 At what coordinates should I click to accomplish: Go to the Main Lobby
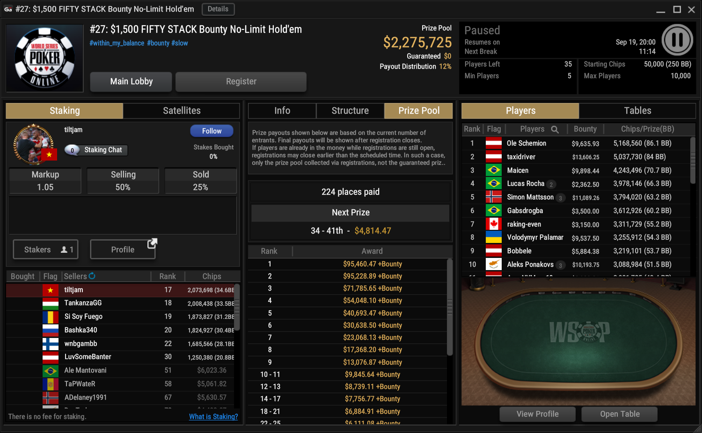[132, 81]
